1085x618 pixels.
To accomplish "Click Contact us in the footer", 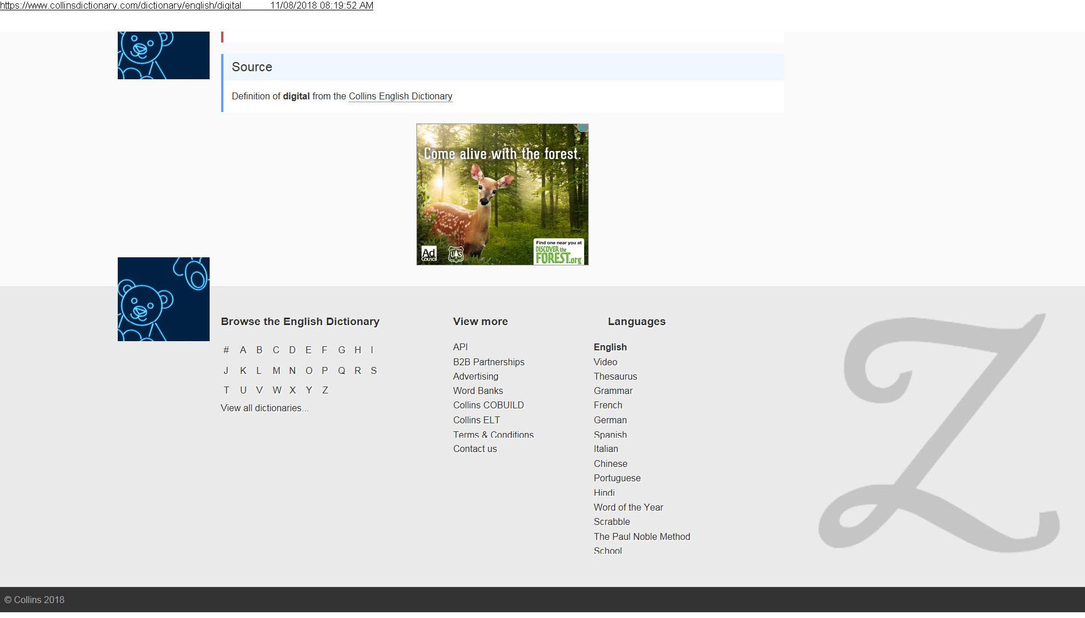I will pos(474,449).
